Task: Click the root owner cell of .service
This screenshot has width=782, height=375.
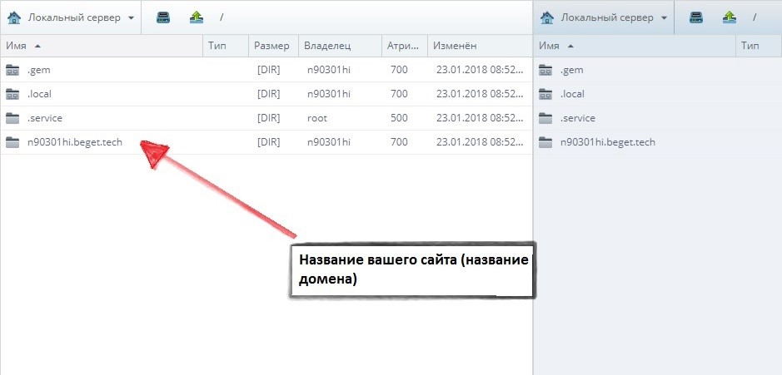Action: coord(317,119)
